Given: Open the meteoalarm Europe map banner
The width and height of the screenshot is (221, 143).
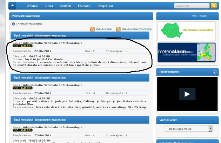Looking at the screenshot, I should [187, 53].
